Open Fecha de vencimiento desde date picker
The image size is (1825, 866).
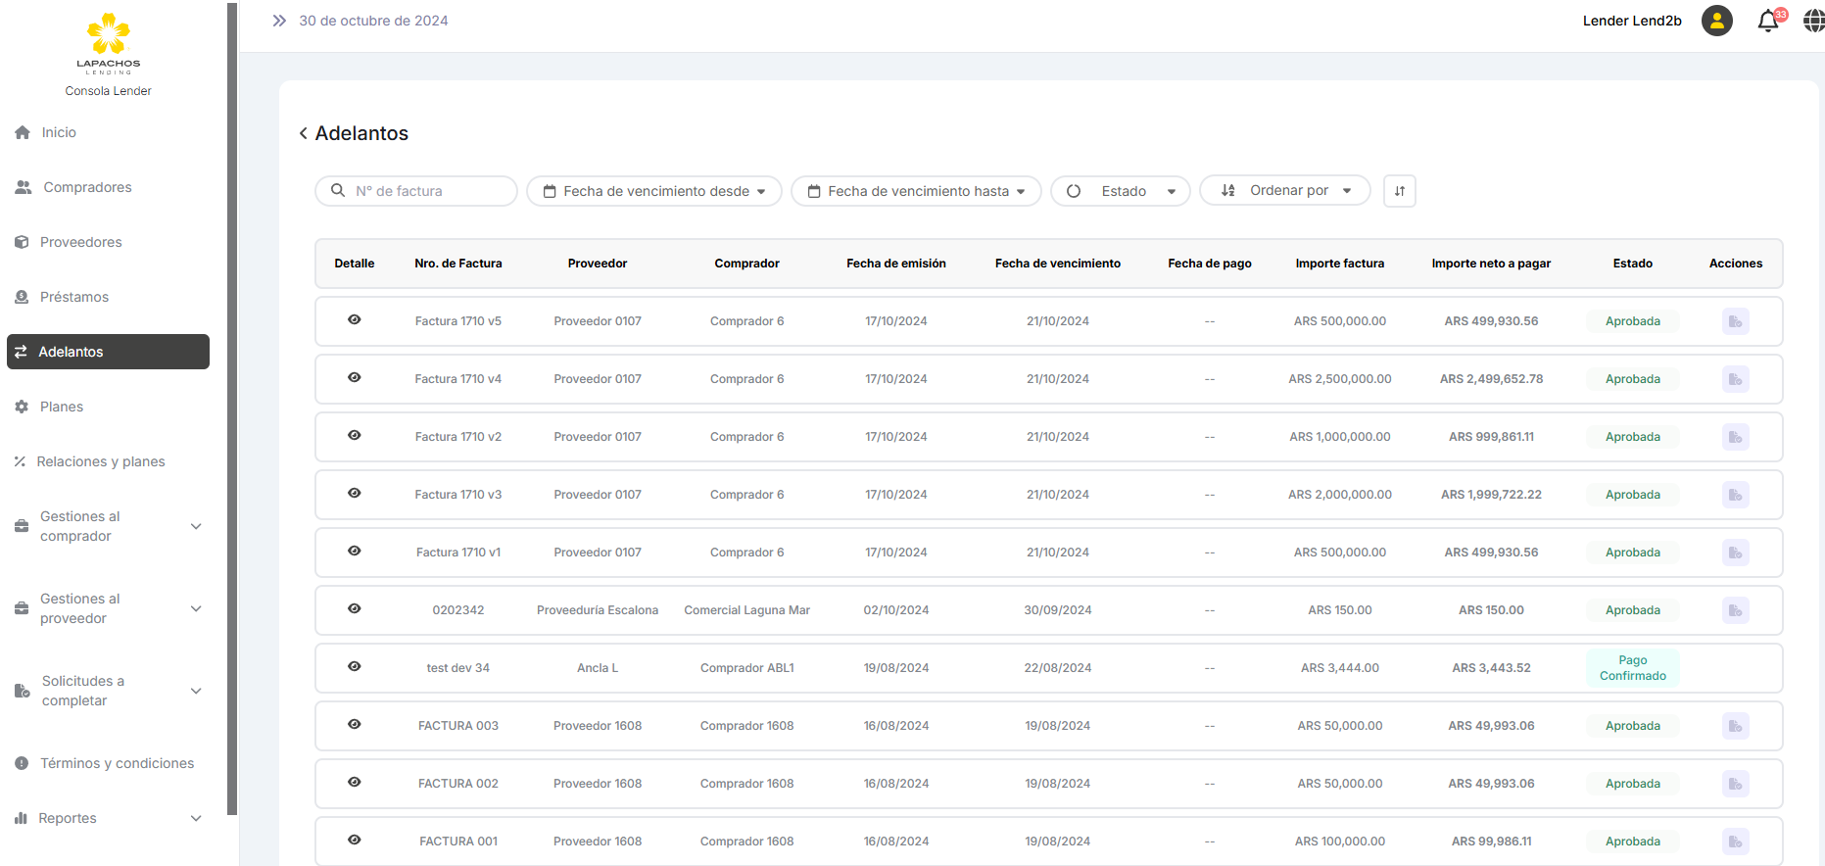click(653, 191)
